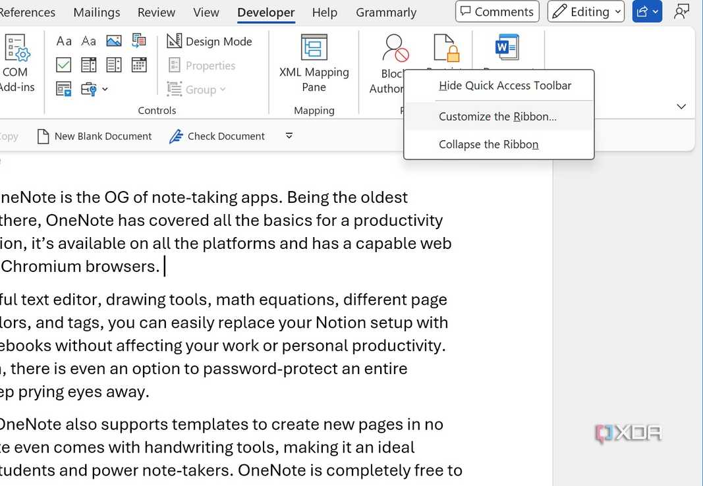703x486 pixels.
Task: Select Hide Quick Access Toolbar menu entry
Action: (499, 86)
